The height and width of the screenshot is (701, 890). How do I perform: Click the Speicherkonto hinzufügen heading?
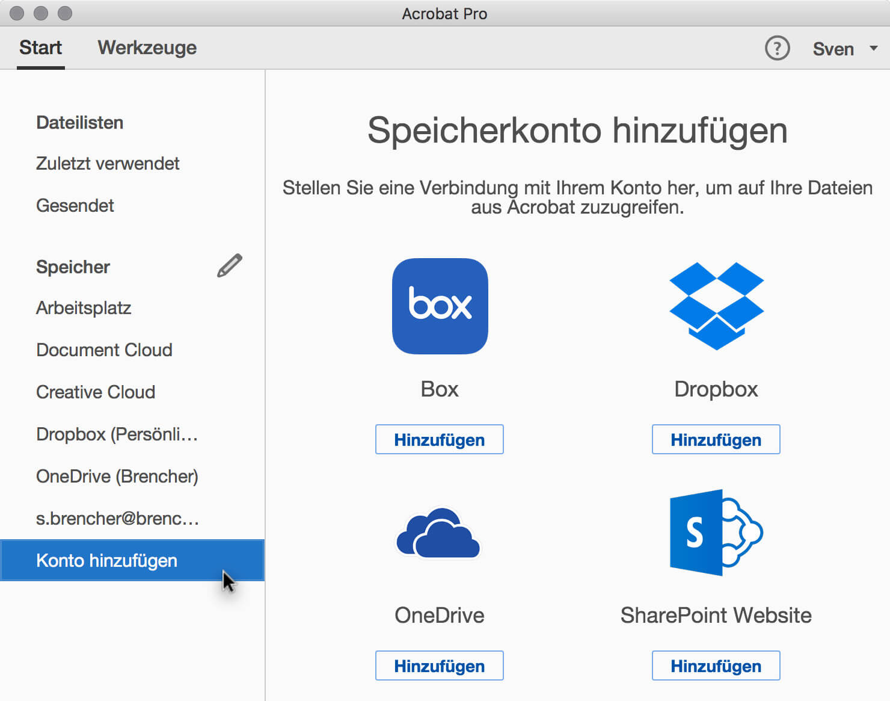(x=578, y=131)
